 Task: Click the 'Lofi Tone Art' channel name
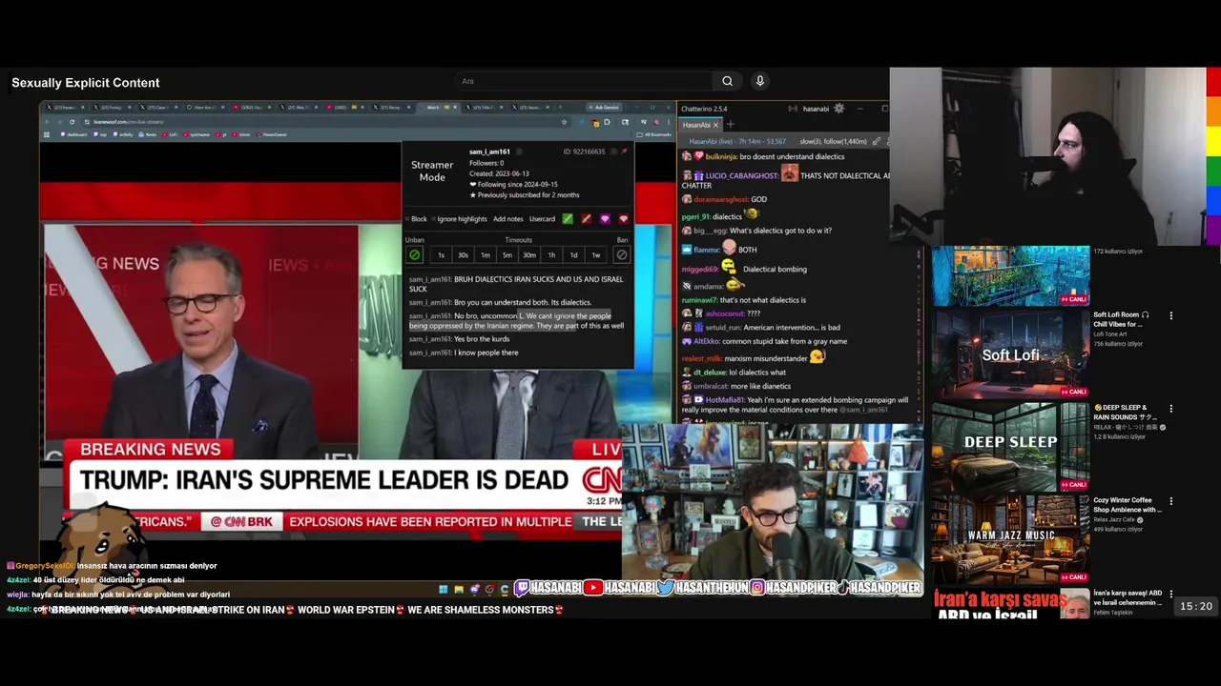1110,334
